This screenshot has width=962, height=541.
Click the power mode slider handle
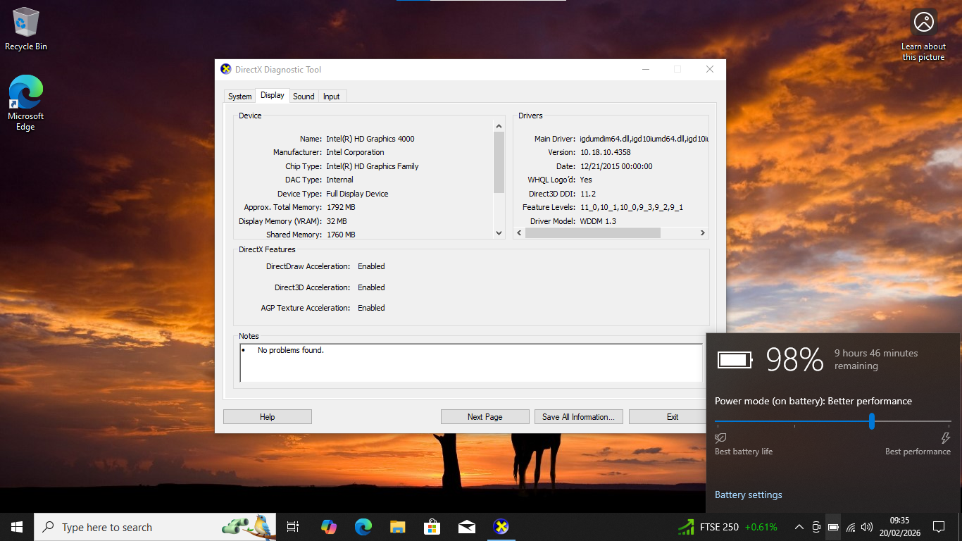coord(871,421)
